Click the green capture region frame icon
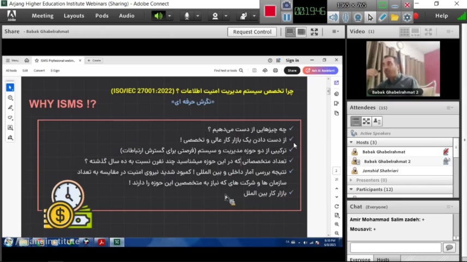This screenshot has width=467, height=262. click(383, 5)
